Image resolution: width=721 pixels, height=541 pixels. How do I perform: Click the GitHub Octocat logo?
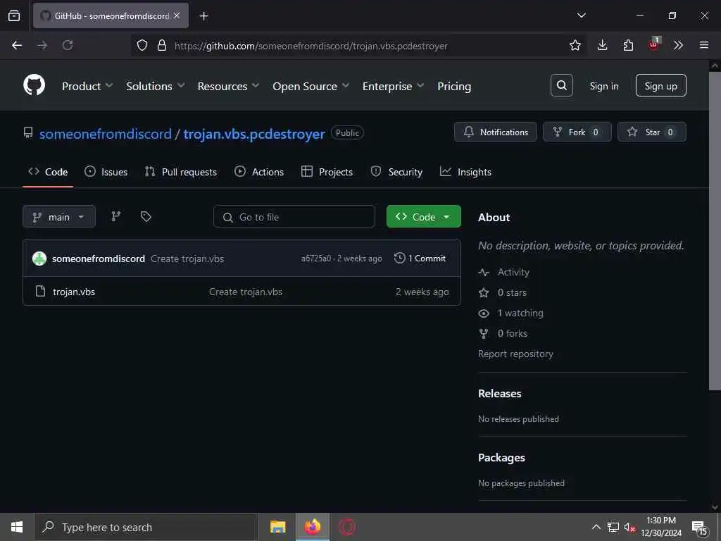coord(34,85)
